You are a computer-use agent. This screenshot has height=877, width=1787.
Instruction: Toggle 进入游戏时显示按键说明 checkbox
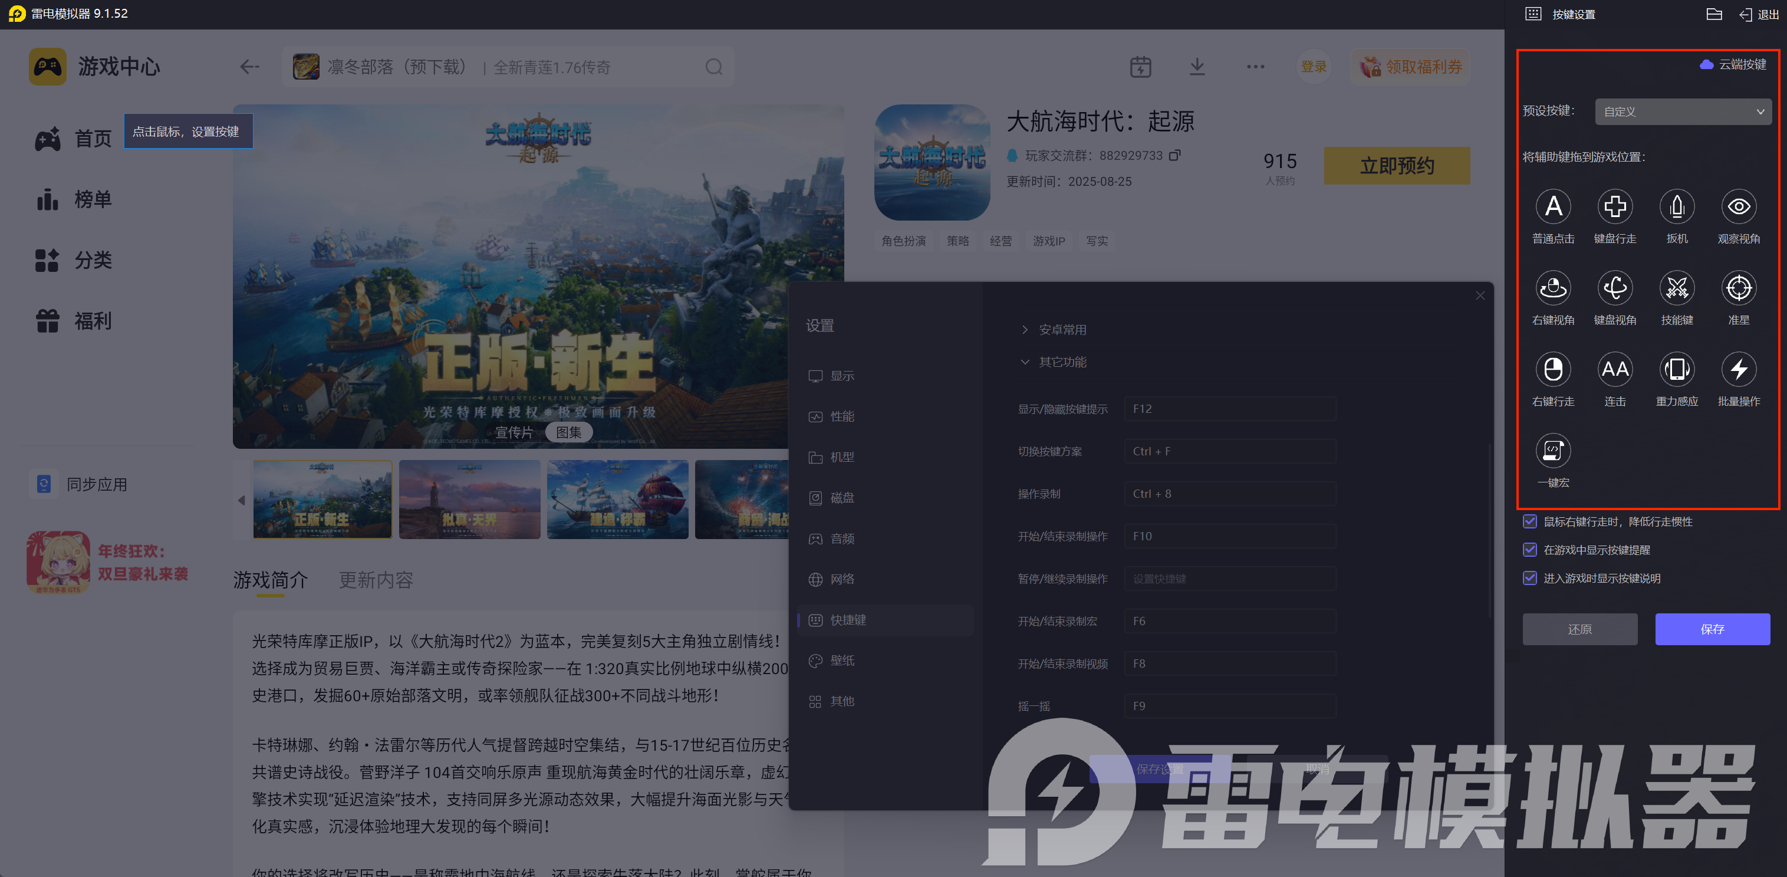coord(1529,578)
